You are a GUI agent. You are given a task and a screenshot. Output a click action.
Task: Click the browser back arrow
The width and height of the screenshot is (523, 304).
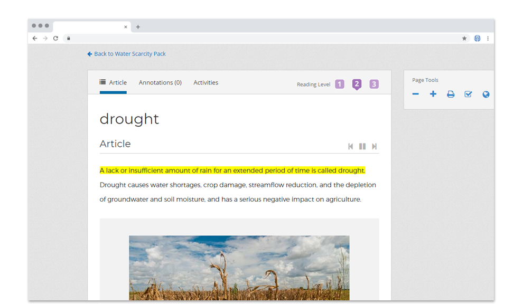(x=35, y=39)
